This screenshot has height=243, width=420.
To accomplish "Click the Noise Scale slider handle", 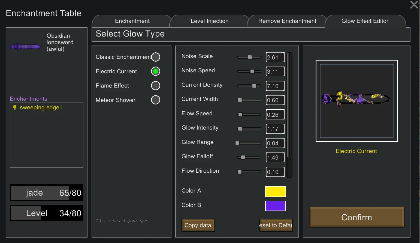I will (x=250, y=57).
